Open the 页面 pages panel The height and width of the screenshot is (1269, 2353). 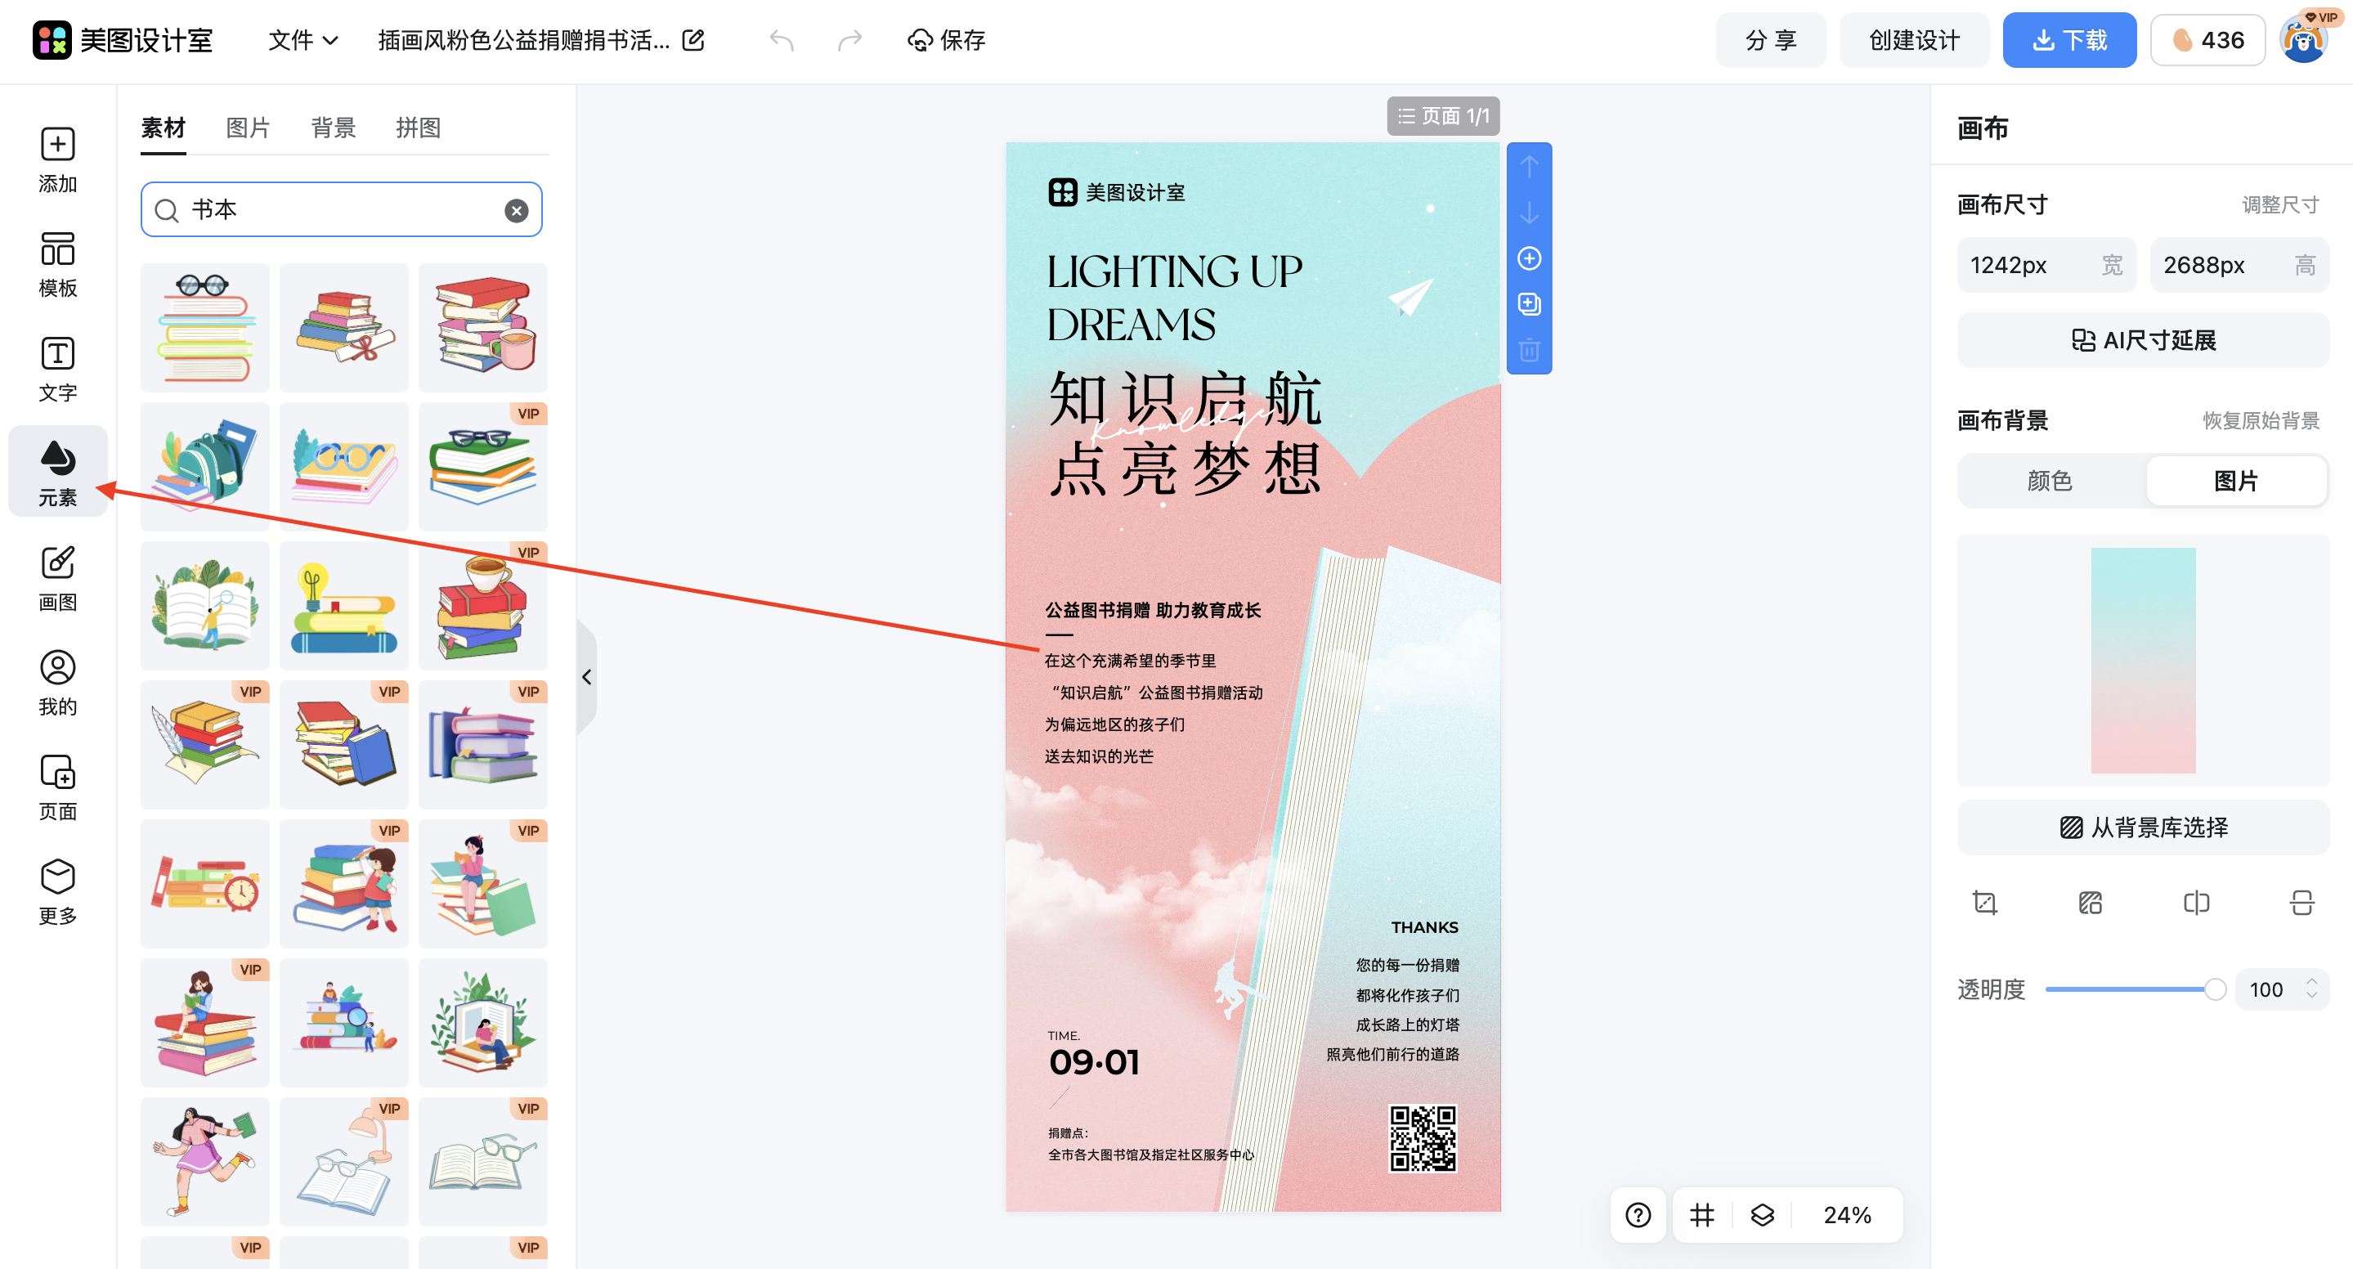click(x=57, y=787)
